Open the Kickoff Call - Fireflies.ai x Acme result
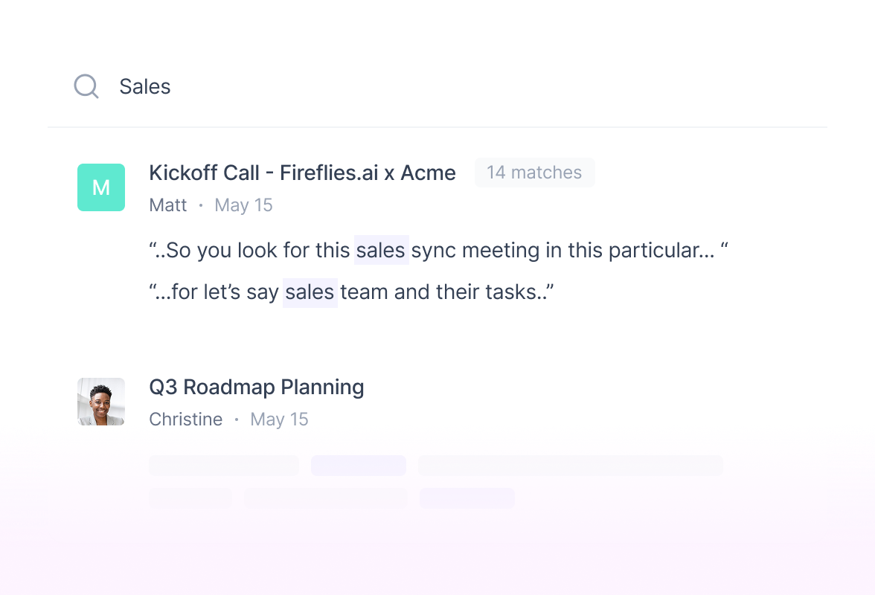The width and height of the screenshot is (875, 595). coord(303,173)
